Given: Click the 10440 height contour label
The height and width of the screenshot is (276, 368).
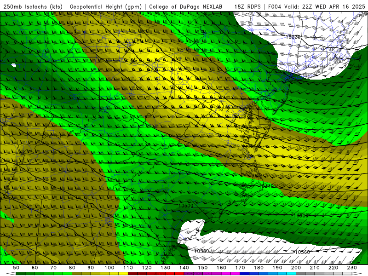Looking at the screenshot, I should click(266, 186).
